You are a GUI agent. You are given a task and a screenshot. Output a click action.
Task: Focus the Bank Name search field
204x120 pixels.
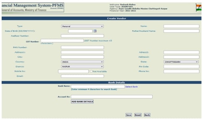pyautogui.click(x=98, y=86)
